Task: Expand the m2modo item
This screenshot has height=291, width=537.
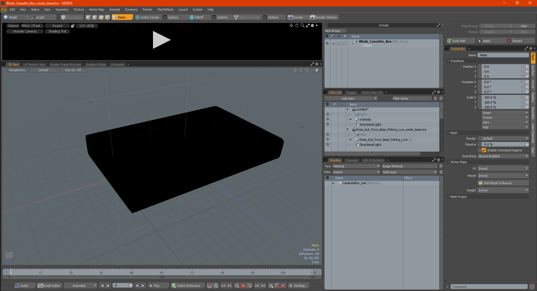Action: tap(351, 119)
